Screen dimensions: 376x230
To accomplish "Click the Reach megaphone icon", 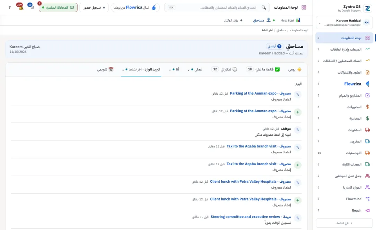I will [x=367, y=210].
